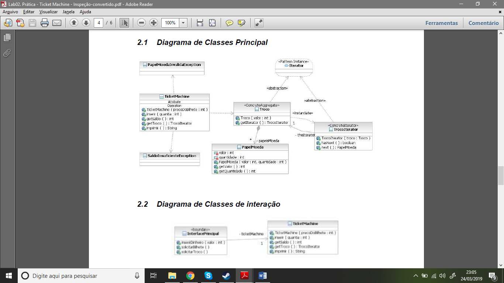Open the Ajuda menu
Image resolution: width=504 pixels, height=283 pixels.
85,12
